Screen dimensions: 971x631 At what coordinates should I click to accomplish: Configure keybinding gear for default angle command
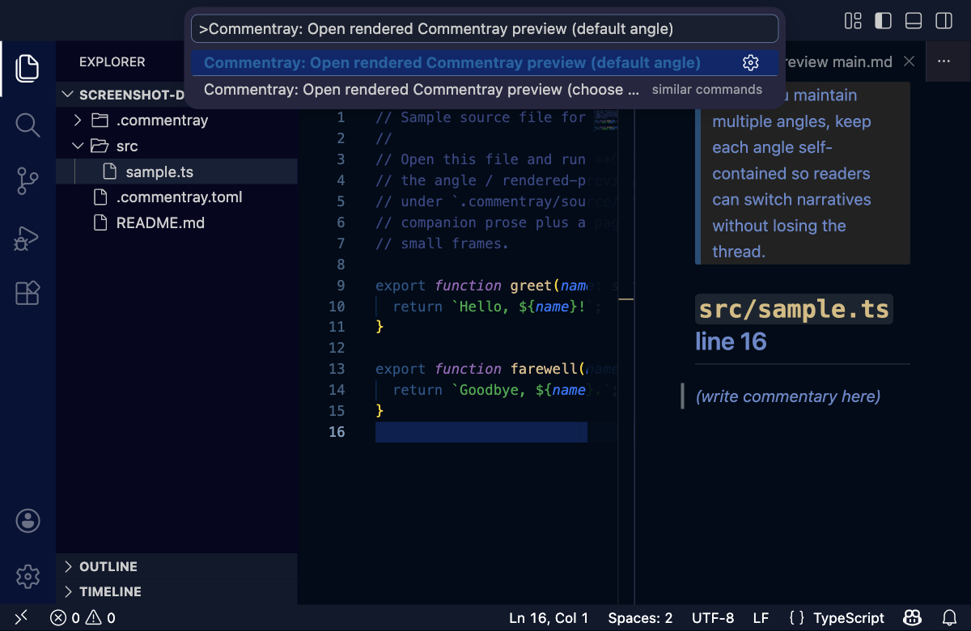[x=750, y=63]
